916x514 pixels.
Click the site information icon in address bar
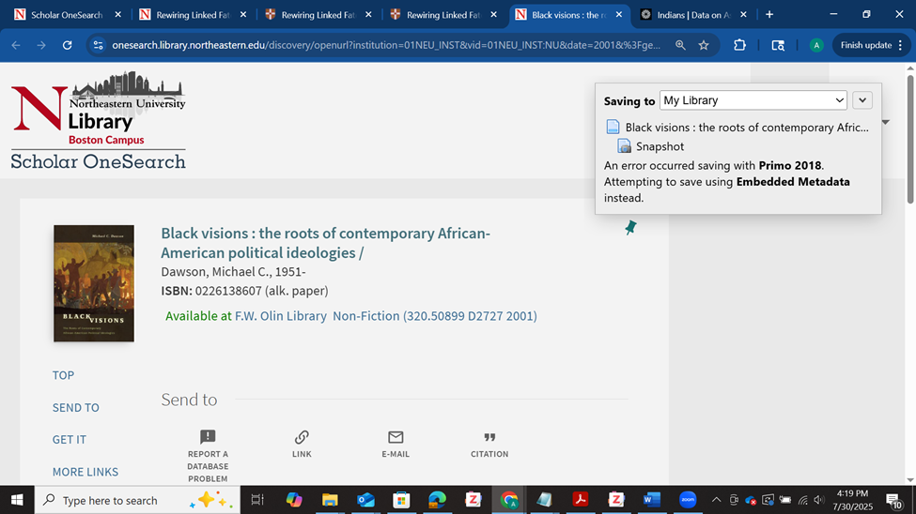click(98, 45)
